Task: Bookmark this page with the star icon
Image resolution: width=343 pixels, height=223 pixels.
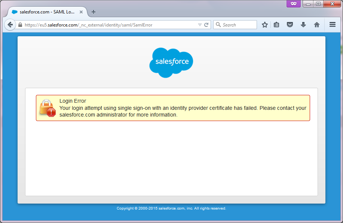Action: pos(265,25)
